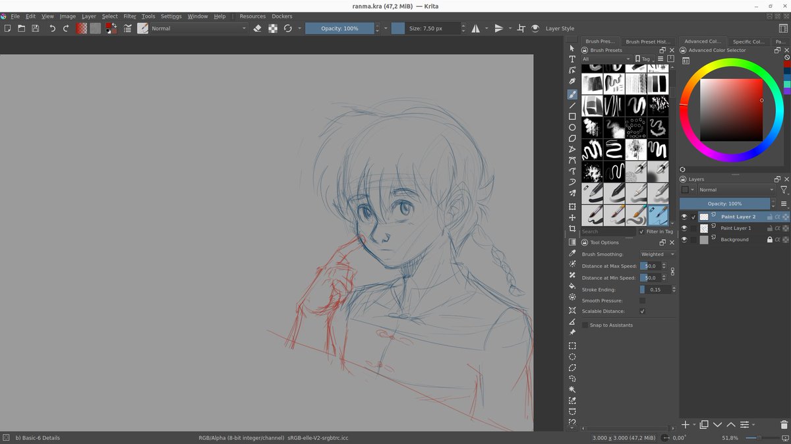Select the Crop tool
791x444 pixels.
[572, 229]
